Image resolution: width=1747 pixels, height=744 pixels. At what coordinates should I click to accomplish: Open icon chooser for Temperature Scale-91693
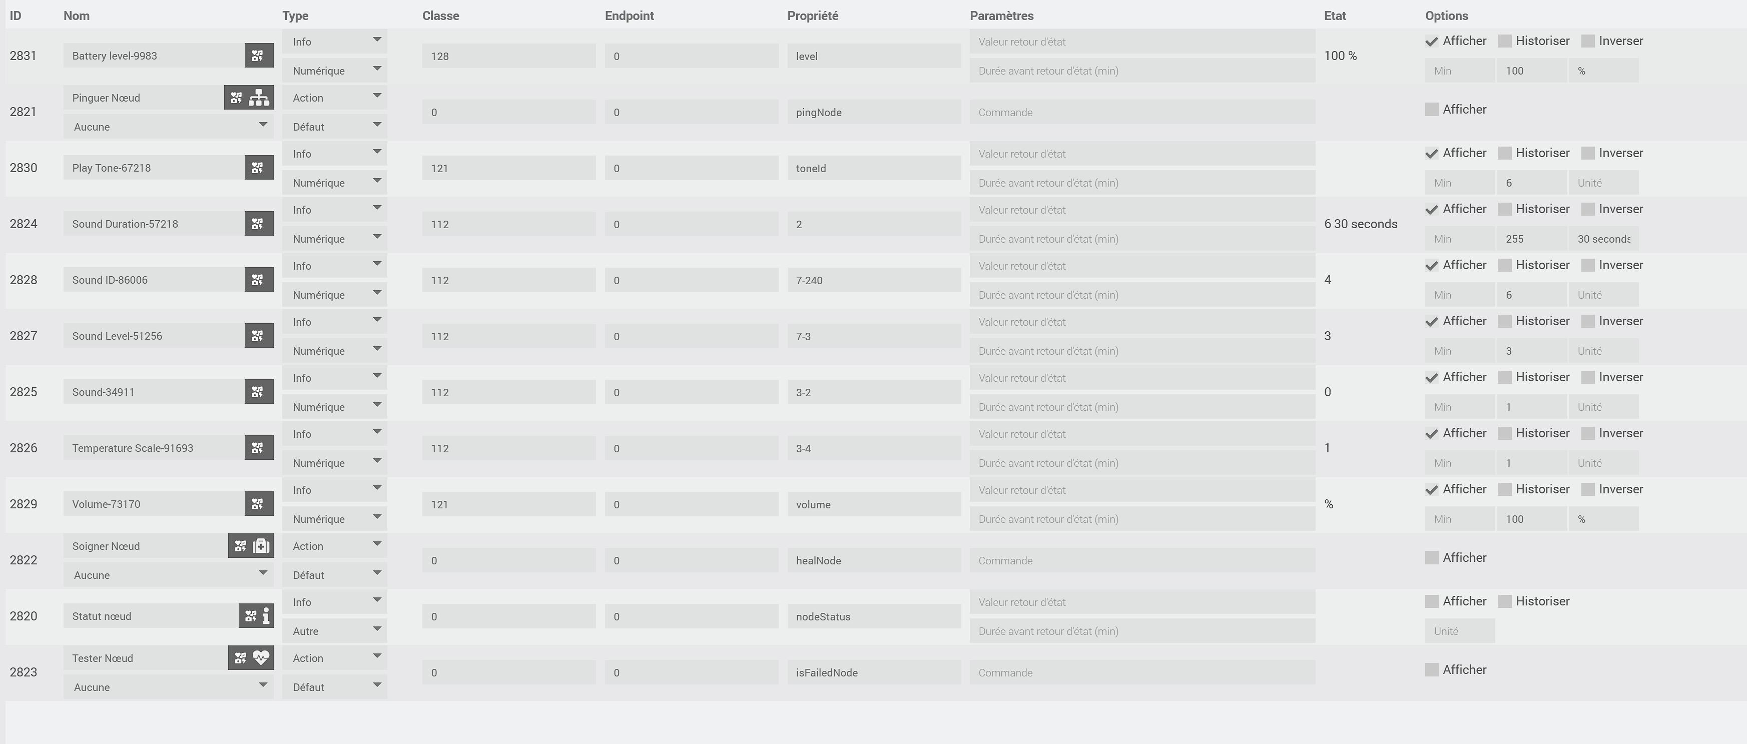pyautogui.click(x=258, y=448)
